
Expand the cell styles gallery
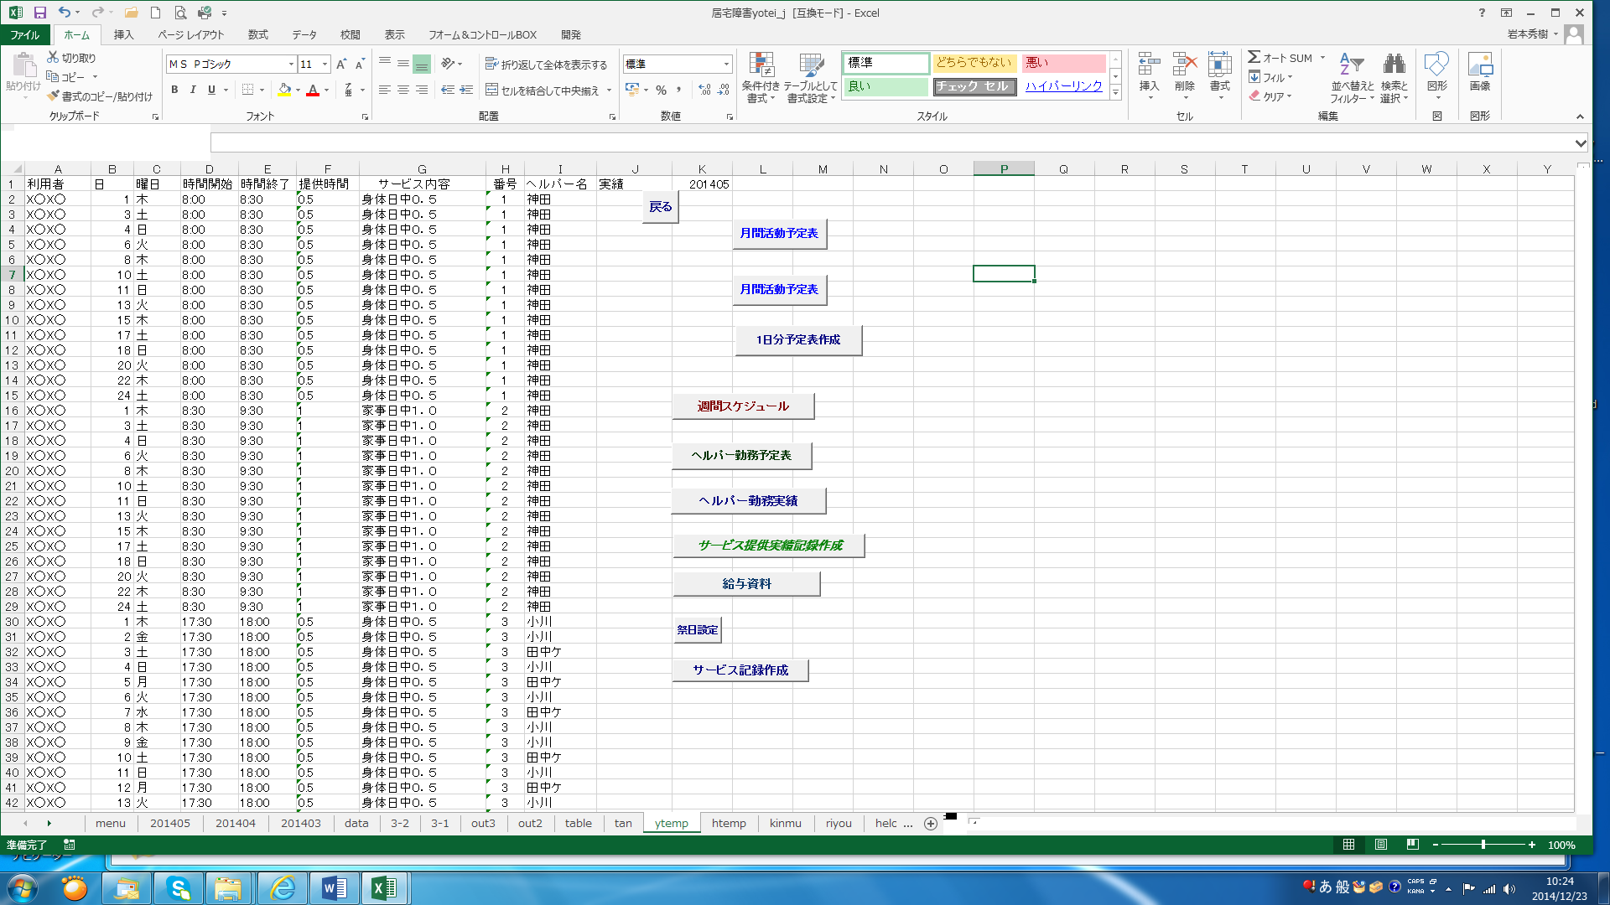[x=1115, y=93]
